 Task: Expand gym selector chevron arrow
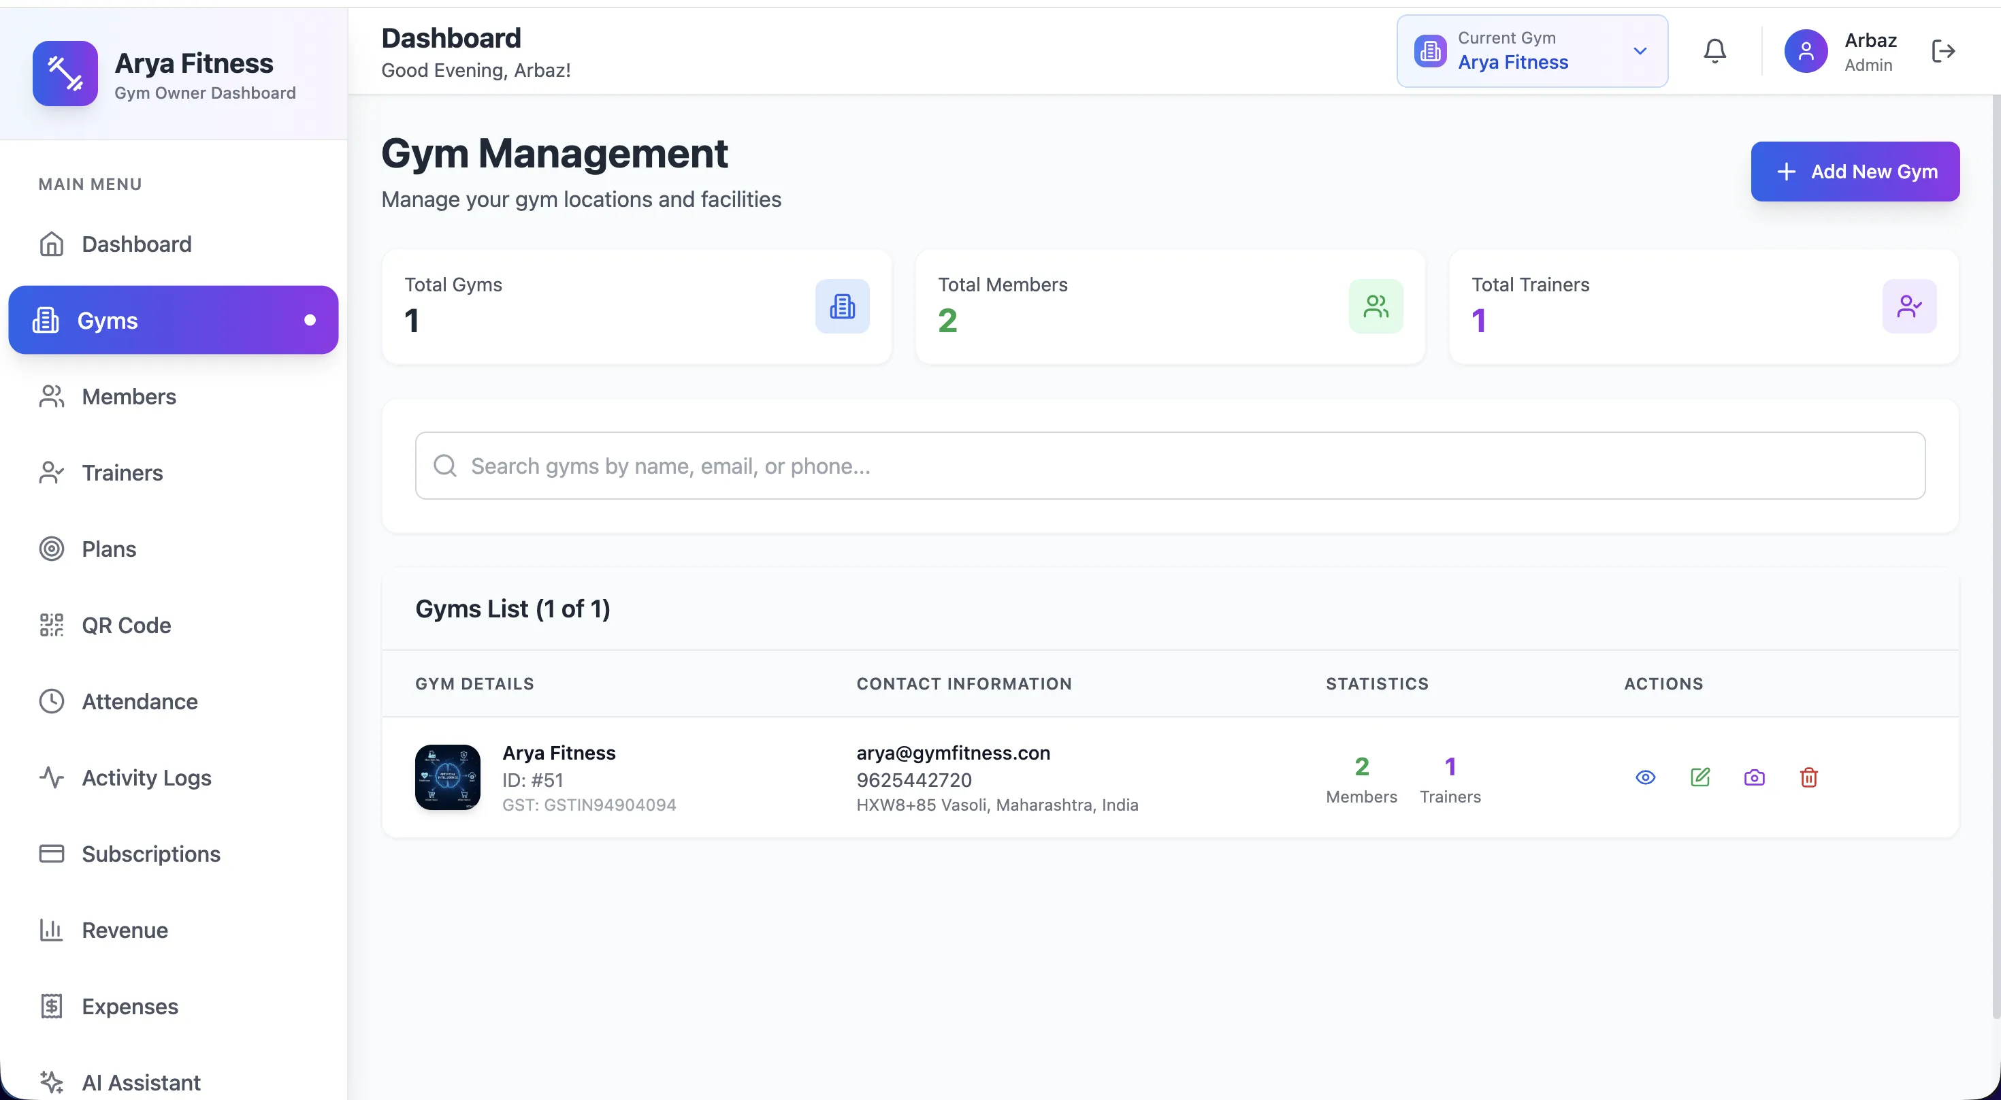[x=1640, y=51]
